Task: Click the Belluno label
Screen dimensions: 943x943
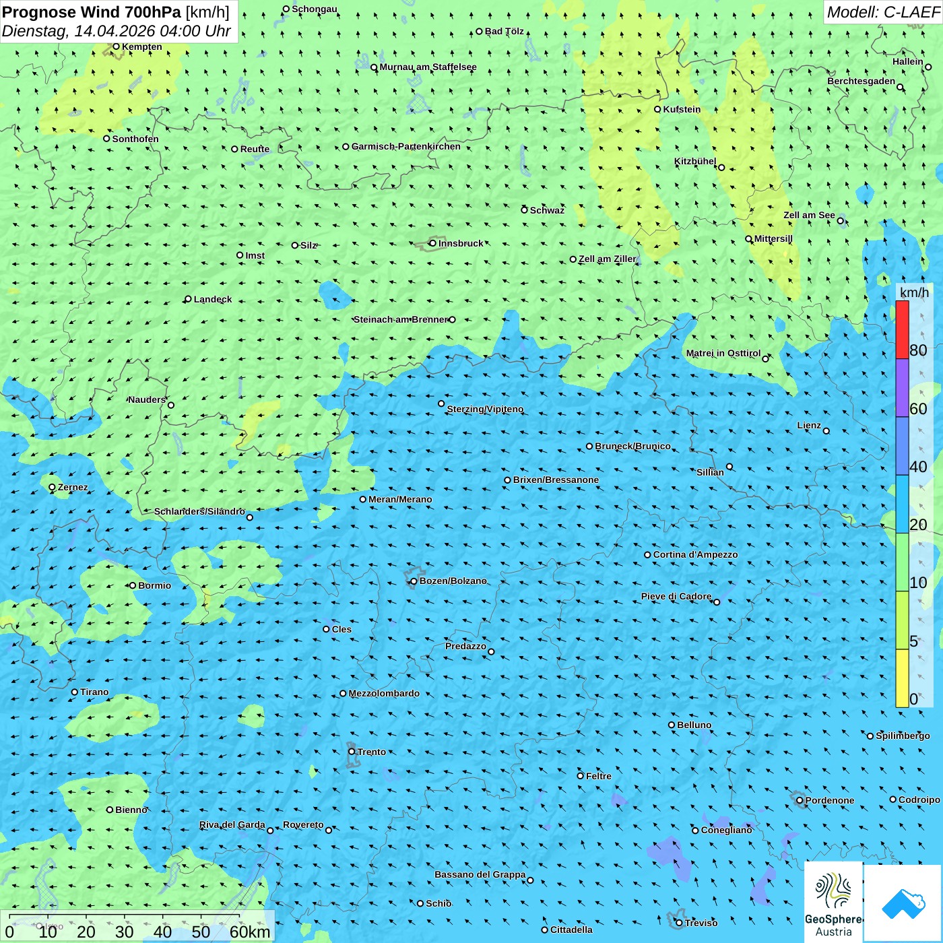Action: pos(694,725)
